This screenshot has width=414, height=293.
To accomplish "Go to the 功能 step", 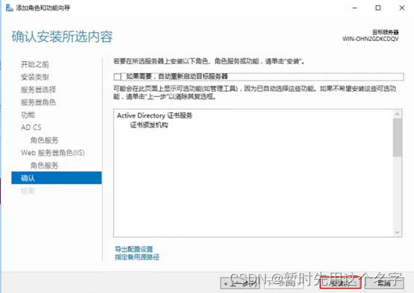I will tap(28, 115).
